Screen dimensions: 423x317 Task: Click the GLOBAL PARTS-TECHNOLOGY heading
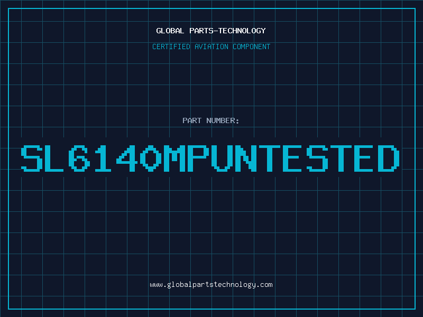tap(211, 31)
